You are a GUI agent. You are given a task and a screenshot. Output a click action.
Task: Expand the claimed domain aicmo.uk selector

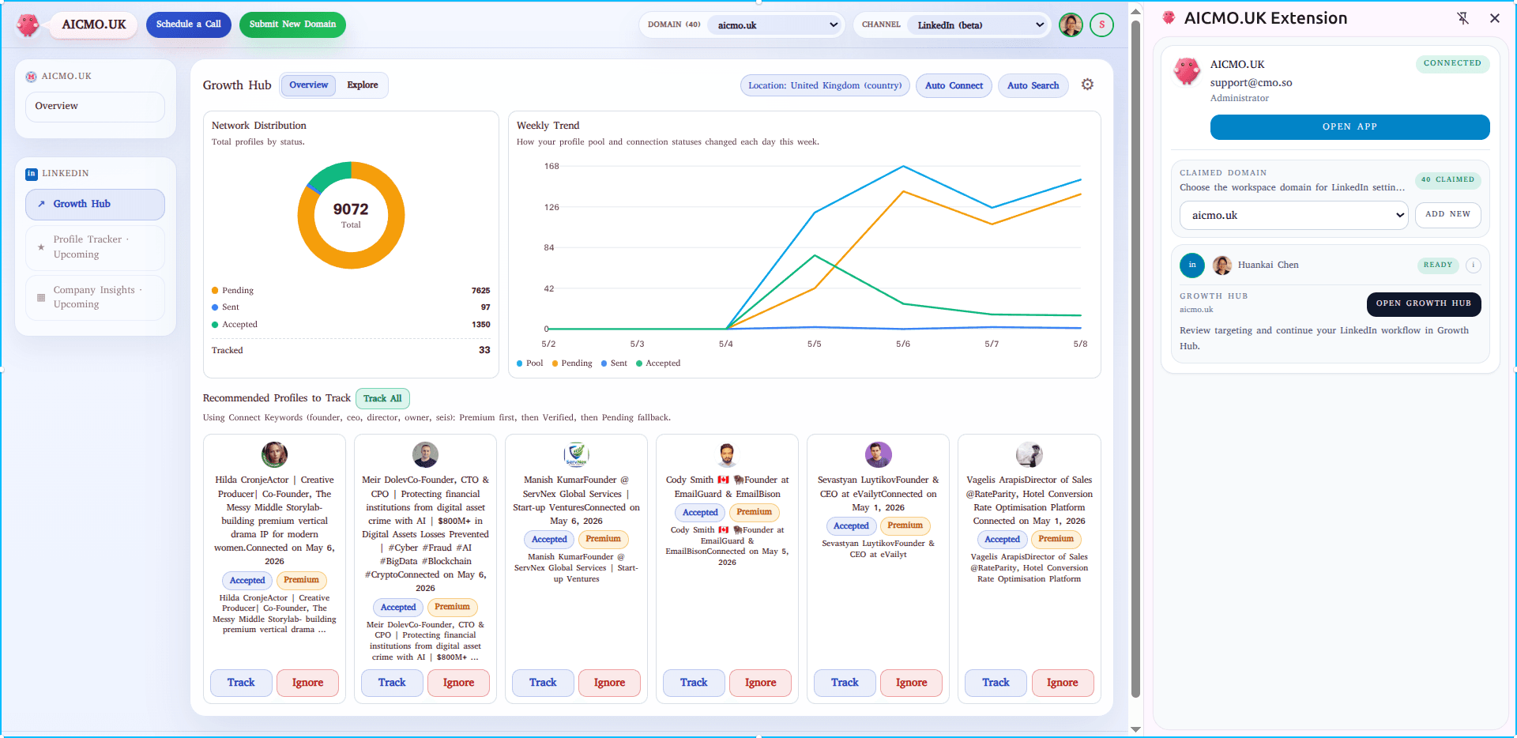(1293, 215)
